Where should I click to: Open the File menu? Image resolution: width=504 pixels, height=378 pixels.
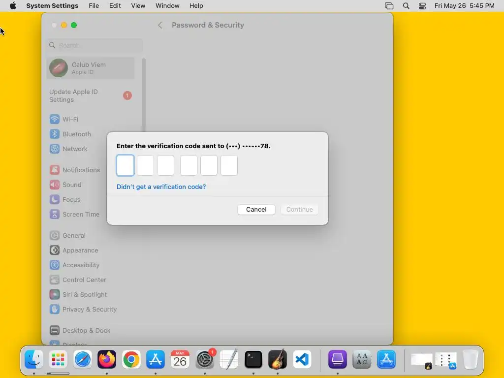(x=94, y=6)
